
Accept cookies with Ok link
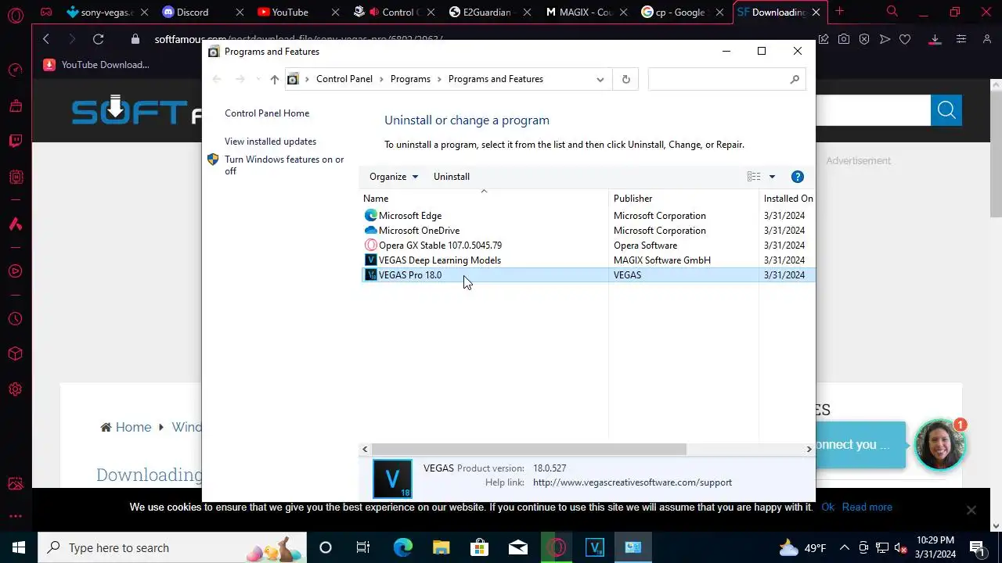pyautogui.click(x=827, y=507)
